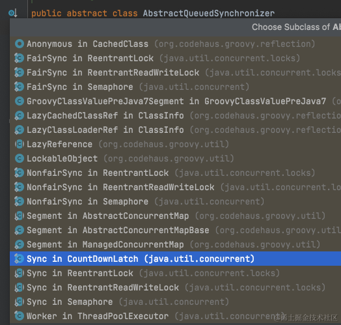The image size is (341, 325).
Task: Select 'FairSync in ReentrantReadWriteLock' entry
Action: (175, 72)
